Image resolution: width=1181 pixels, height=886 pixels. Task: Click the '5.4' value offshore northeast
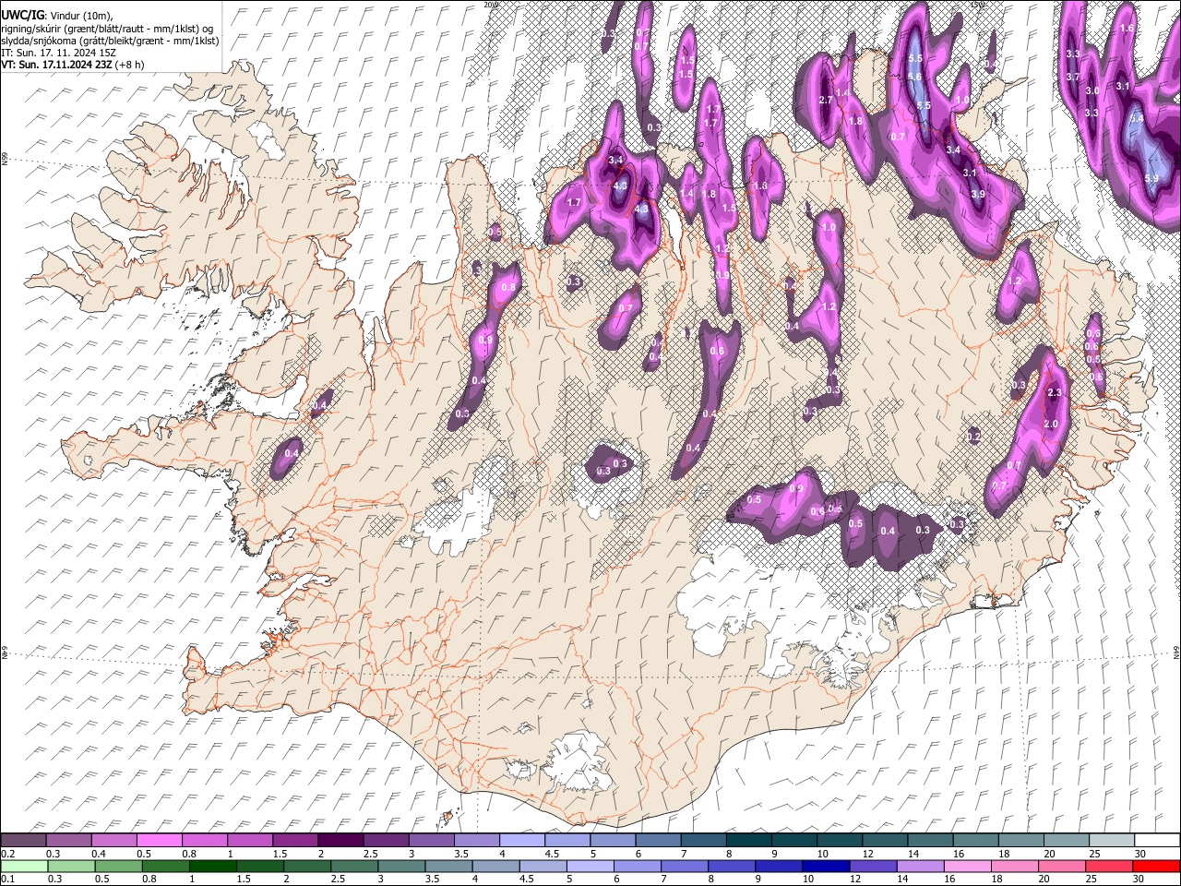pyautogui.click(x=1137, y=118)
